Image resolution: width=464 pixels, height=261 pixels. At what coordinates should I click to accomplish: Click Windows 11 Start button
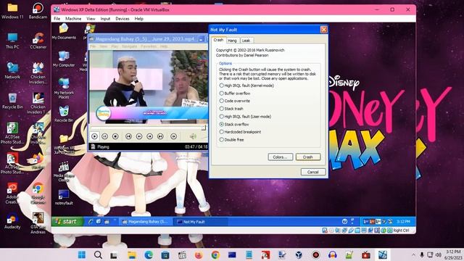(x=82, y=254)
